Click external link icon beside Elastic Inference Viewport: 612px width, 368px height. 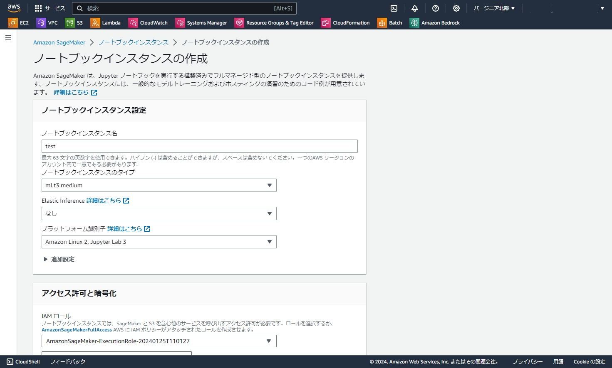pos(126,201)
